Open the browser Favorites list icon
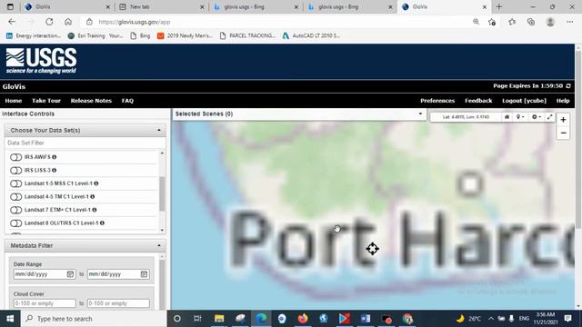 (x=512, y=22)
